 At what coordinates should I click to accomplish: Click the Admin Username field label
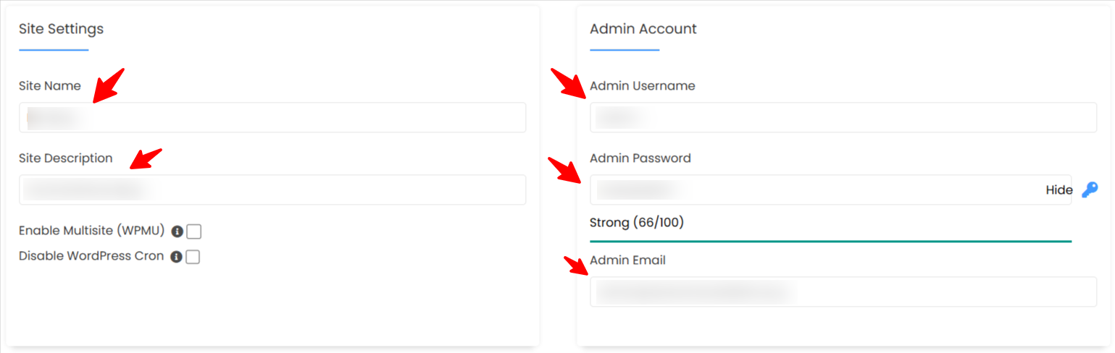(x=642, y=85)
